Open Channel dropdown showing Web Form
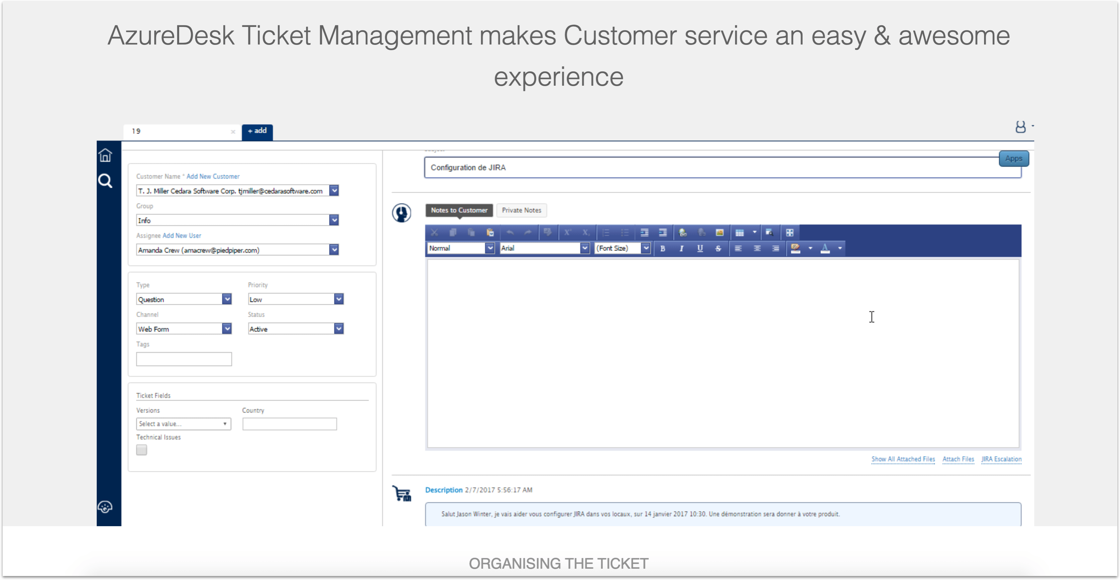This screenshot has width=1120, height=580. click(227, 329)
